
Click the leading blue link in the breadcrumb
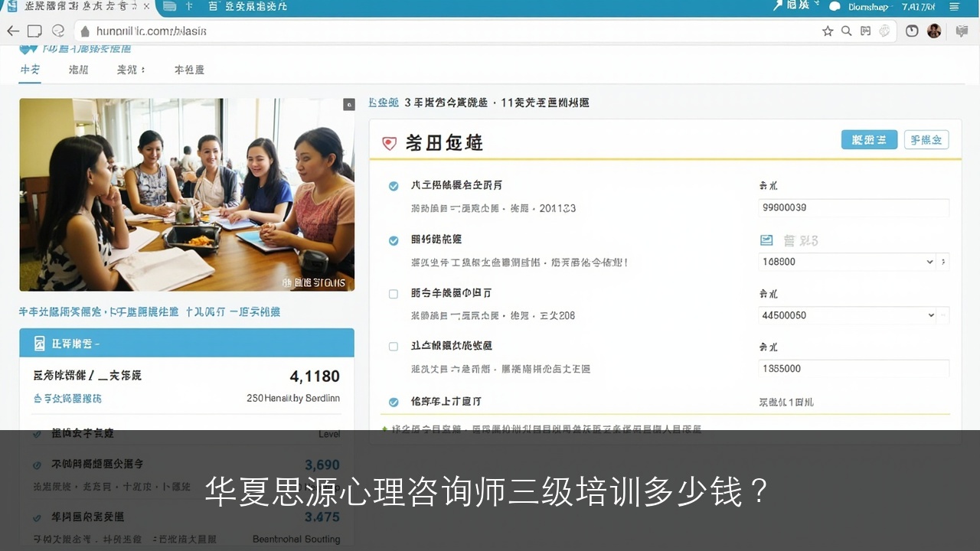pos(384,103)
